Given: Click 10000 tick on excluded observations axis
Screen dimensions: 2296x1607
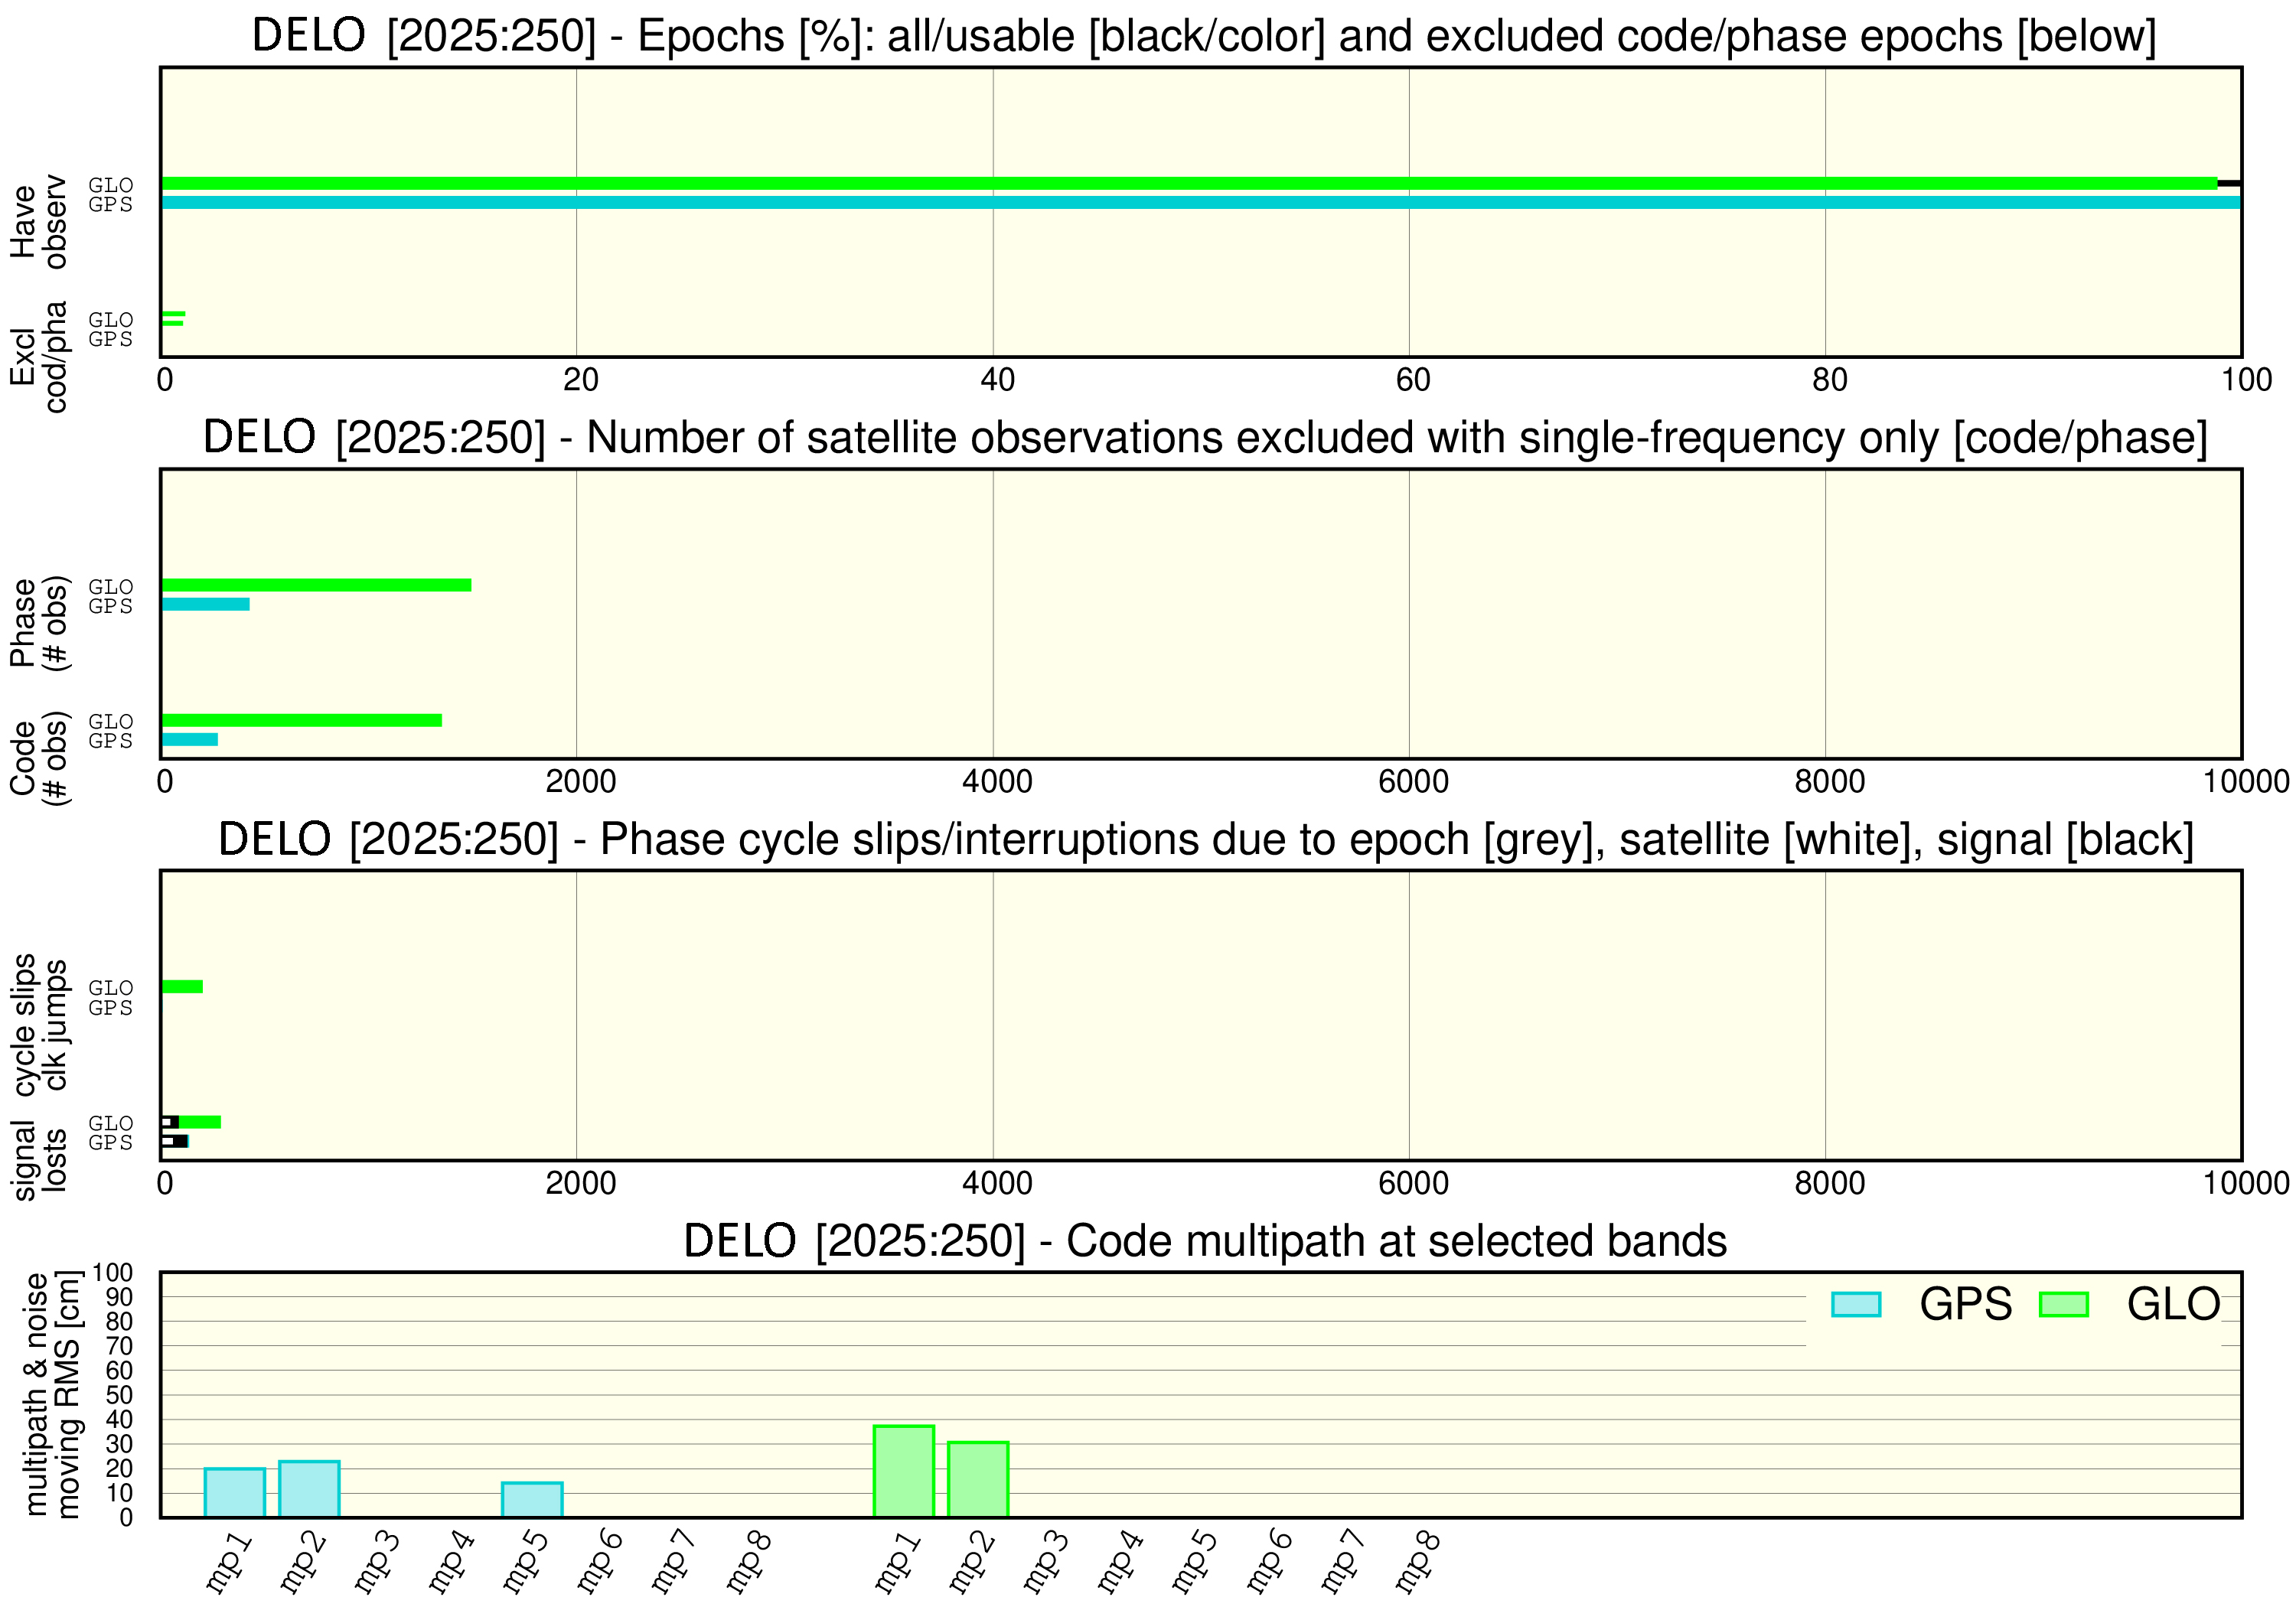Looking at the screenshot, I should [x=2246, y=782].
